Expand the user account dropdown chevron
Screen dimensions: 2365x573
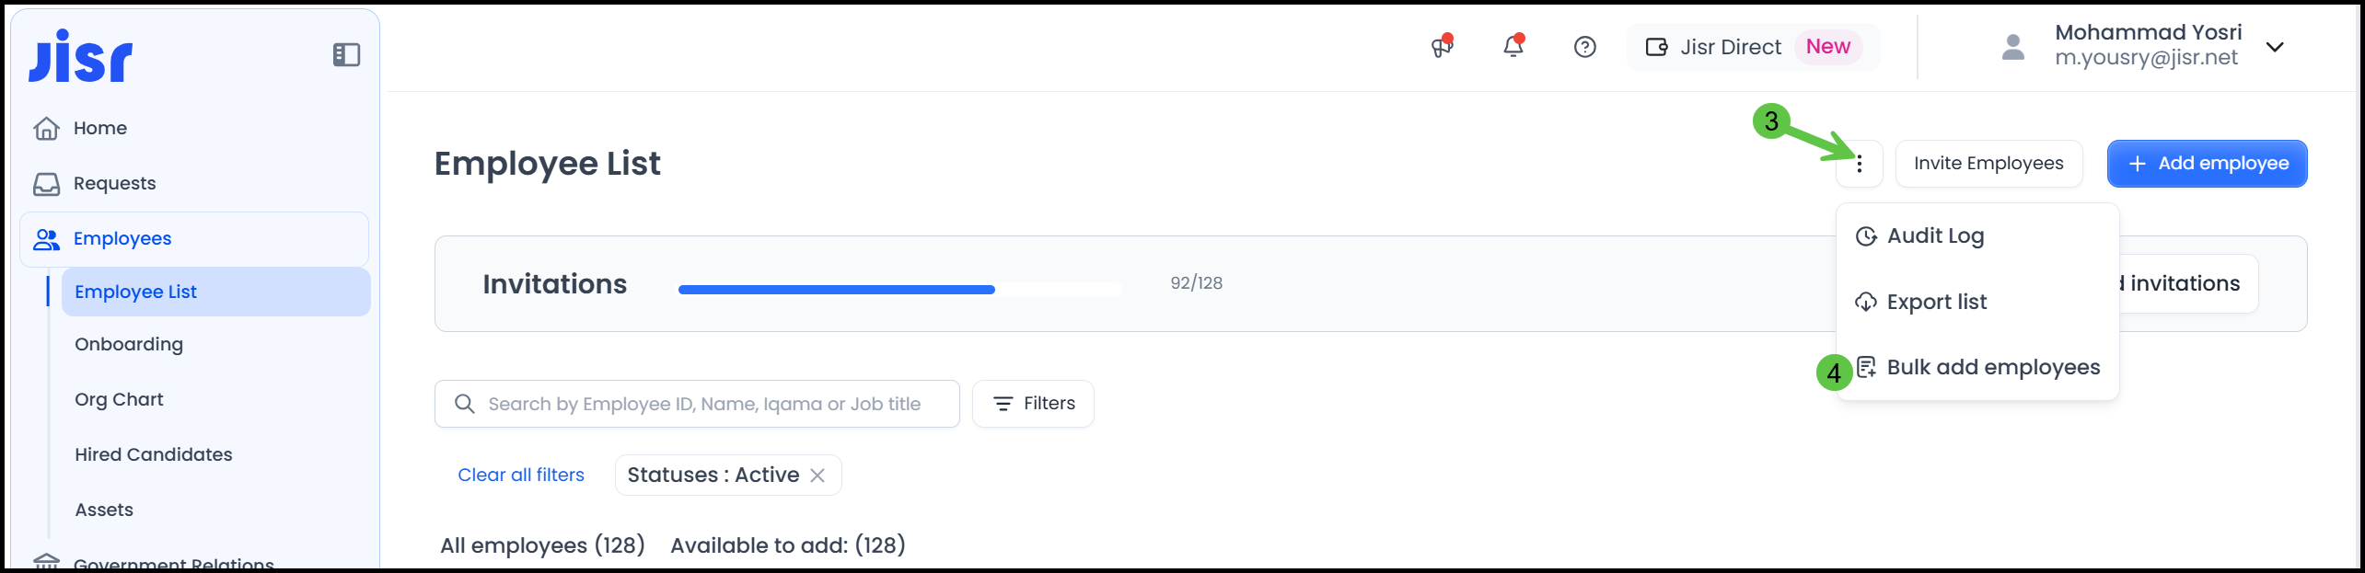[2275, 47]
